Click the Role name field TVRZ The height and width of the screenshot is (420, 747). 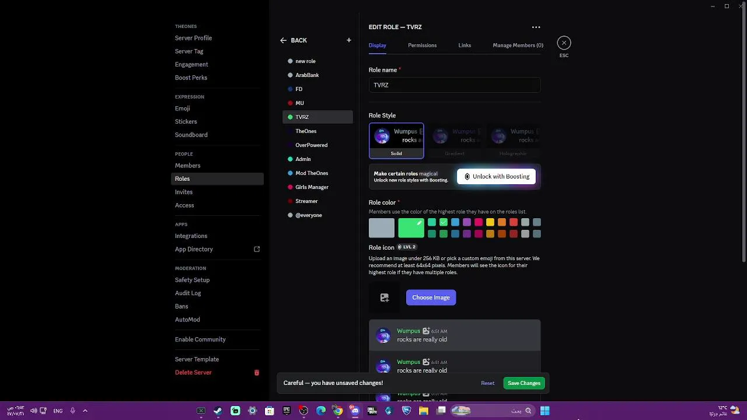pyautogui.click(x=455, y=85)
